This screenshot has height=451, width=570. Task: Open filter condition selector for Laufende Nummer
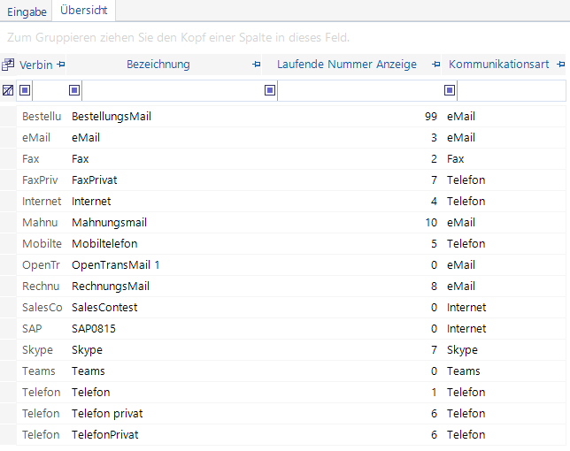click(x=270, y=90)
